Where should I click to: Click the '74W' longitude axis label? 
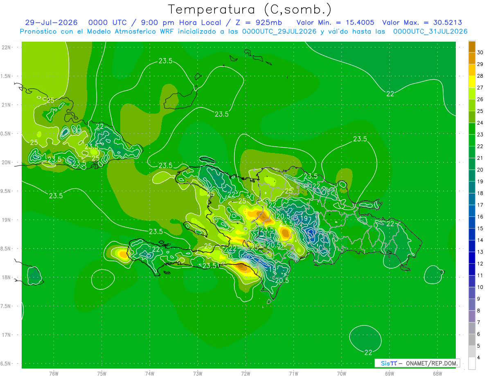[x=149, y=374]
